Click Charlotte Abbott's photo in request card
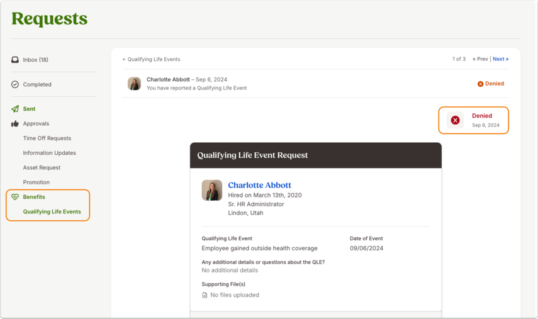This screenshot has width=538, height=319. (x=211, y=191)
